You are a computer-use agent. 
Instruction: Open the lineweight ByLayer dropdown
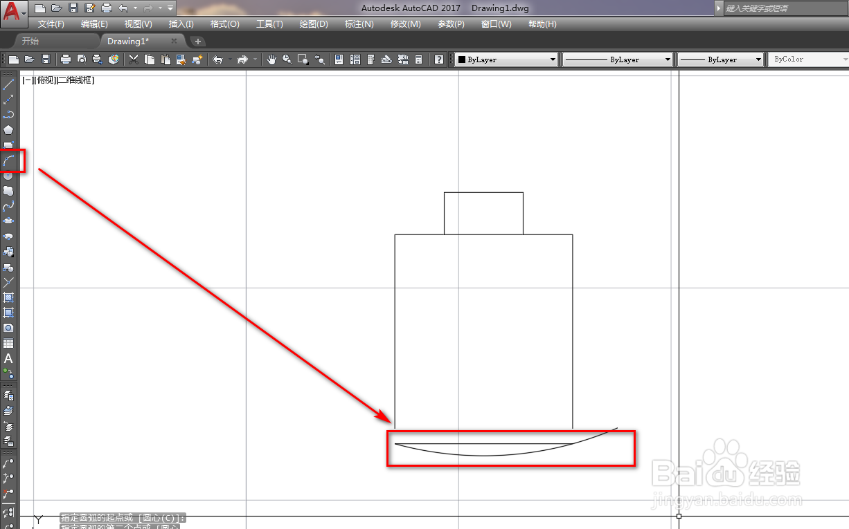click(720, 60)
